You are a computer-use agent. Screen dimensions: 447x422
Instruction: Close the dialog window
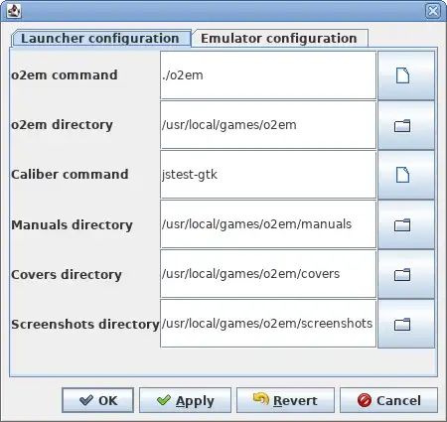[433, 11]
